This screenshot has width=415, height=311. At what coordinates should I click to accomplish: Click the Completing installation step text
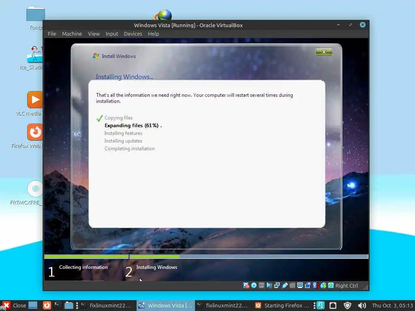click(x=129, y=149)
